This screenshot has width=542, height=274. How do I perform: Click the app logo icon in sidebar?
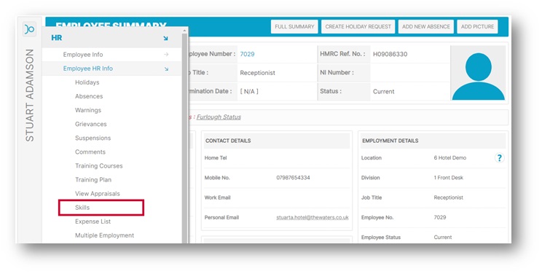coord(29,29)
